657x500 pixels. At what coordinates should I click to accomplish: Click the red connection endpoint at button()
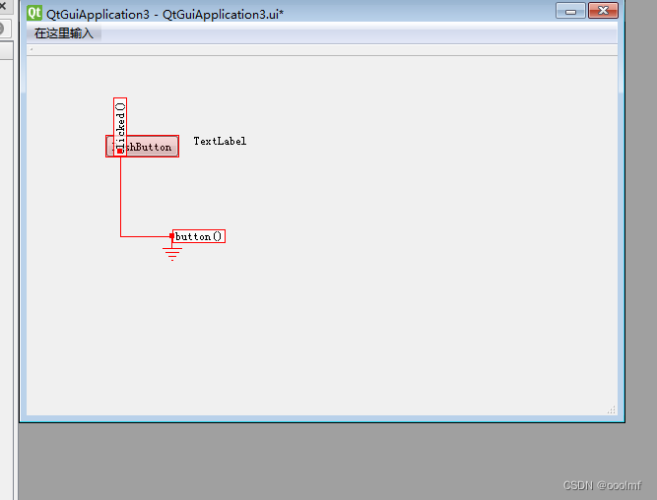(x=171, y=236)
